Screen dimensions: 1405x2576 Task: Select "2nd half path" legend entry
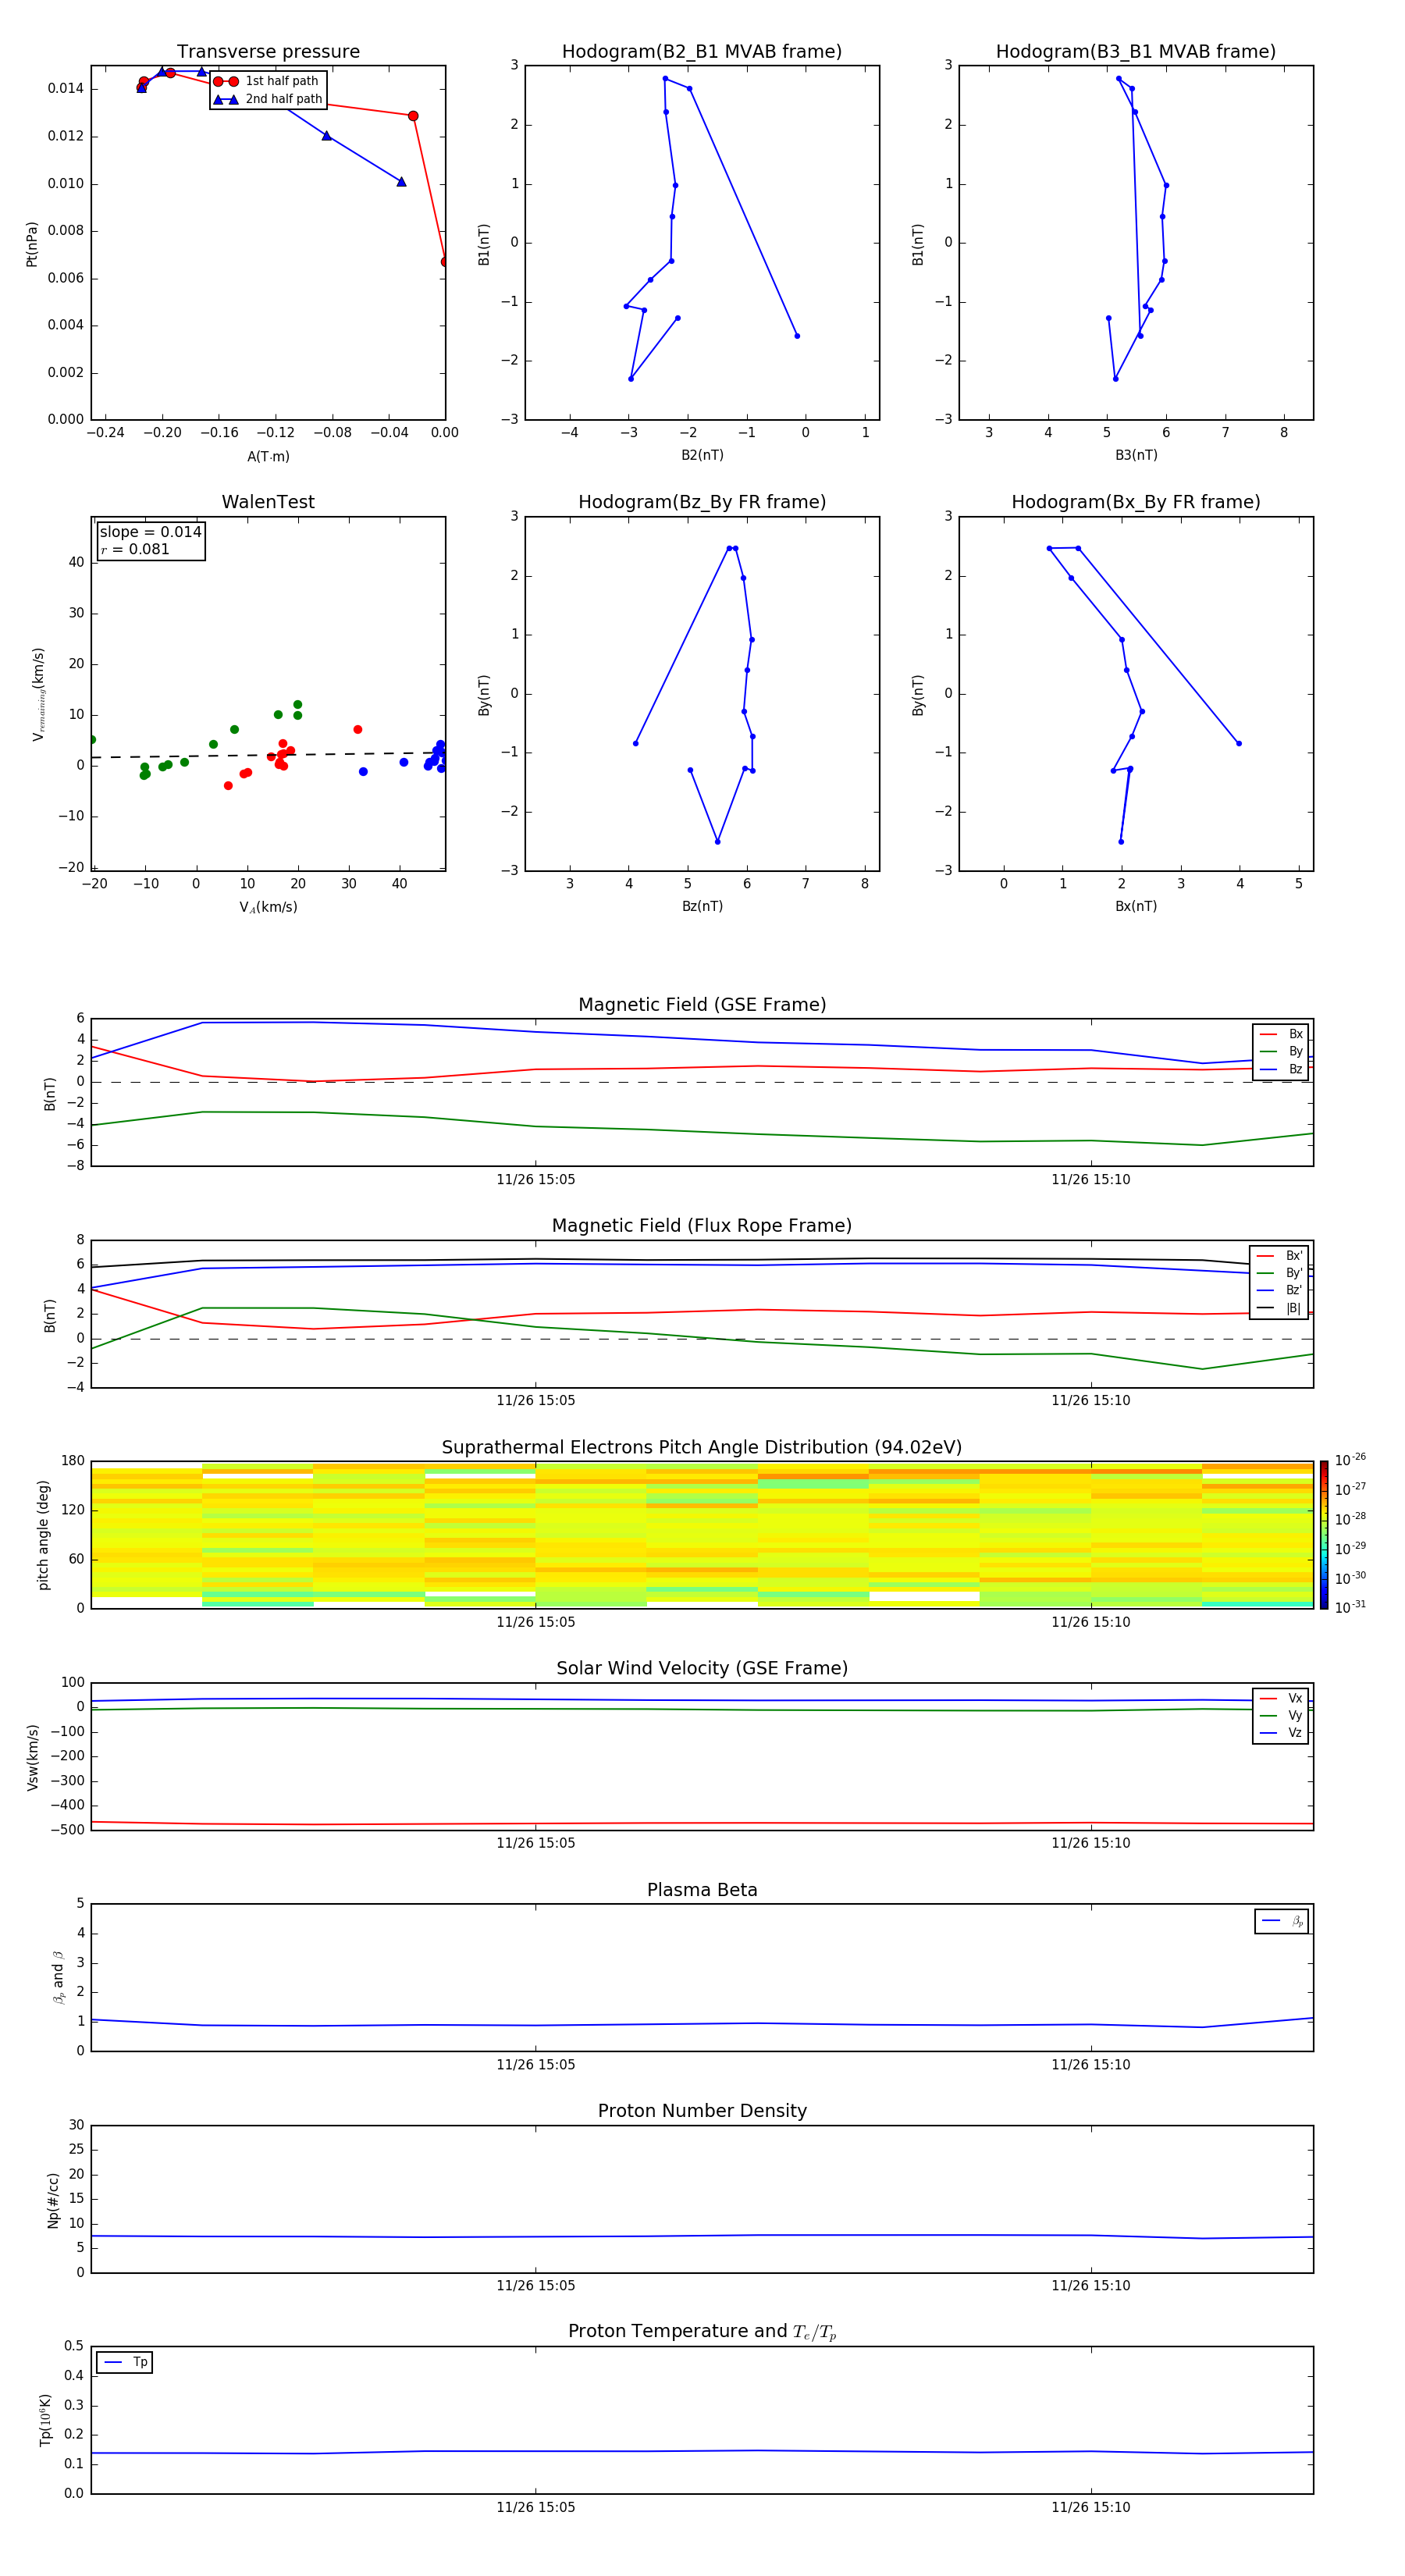point(268,99)
